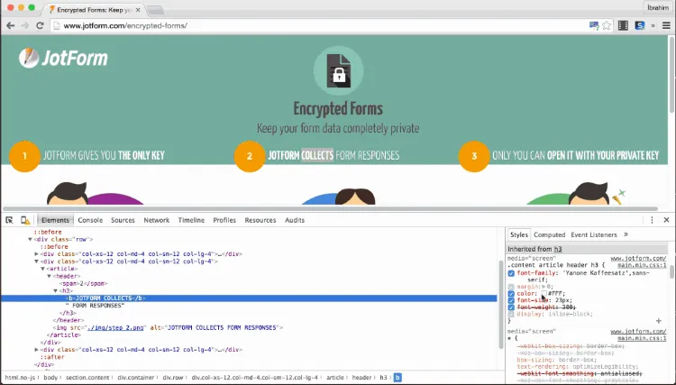This screenshot has height=385, width=676.
Task: Open the Sources tab
Action: (123, 220)
